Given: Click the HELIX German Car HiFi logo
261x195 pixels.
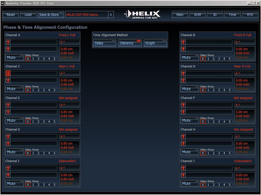Looking at the screenshot, I should point(143,14).
